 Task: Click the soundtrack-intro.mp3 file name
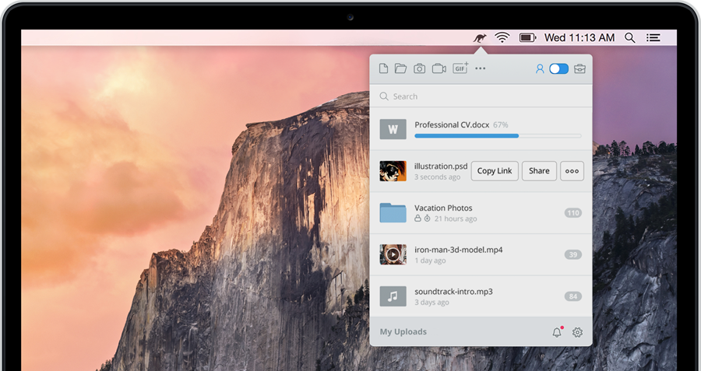click(x=453, y=292)
